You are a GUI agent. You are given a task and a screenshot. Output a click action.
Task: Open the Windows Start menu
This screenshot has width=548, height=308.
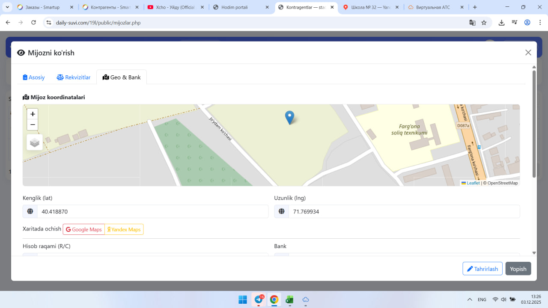(243, 299)
